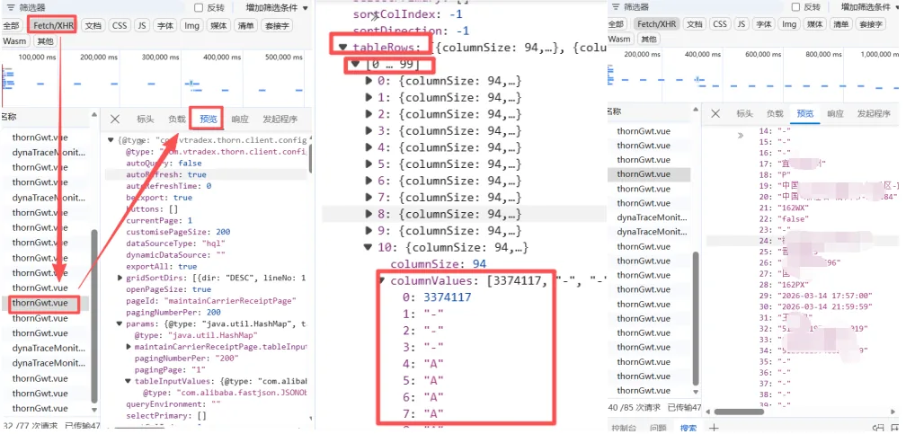906x434 pixels.
Task: Open 增加筛选条件 dropdown in right panel
Action: [870, 7]
